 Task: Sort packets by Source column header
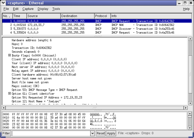43,16
